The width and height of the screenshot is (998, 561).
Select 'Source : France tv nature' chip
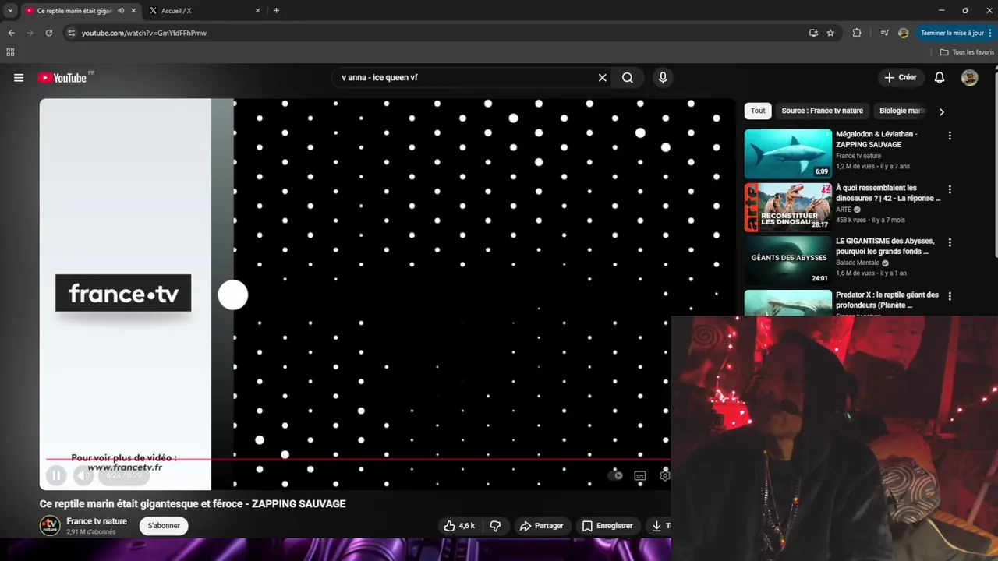[x=822, y=111]
